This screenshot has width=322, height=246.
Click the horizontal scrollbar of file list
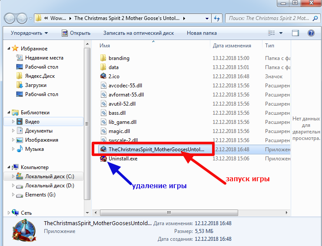pyautogui.click(x=169, y=213)
